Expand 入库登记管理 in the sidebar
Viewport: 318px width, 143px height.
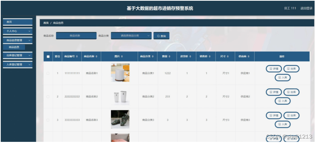(18, 65)
